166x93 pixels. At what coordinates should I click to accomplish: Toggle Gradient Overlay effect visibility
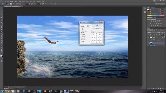point(153,41)
